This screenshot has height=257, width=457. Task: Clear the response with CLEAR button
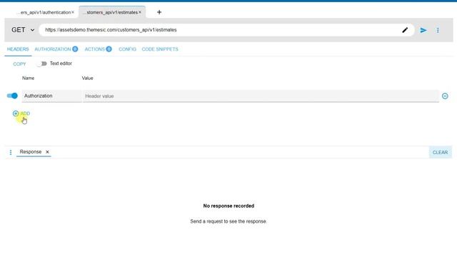coord(440,152)
